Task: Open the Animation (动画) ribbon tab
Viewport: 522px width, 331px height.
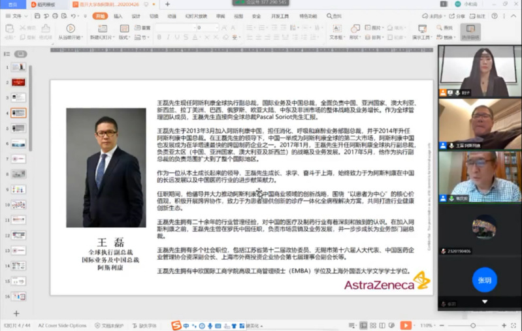Action: pyautogui.click(x=172, y=16)
